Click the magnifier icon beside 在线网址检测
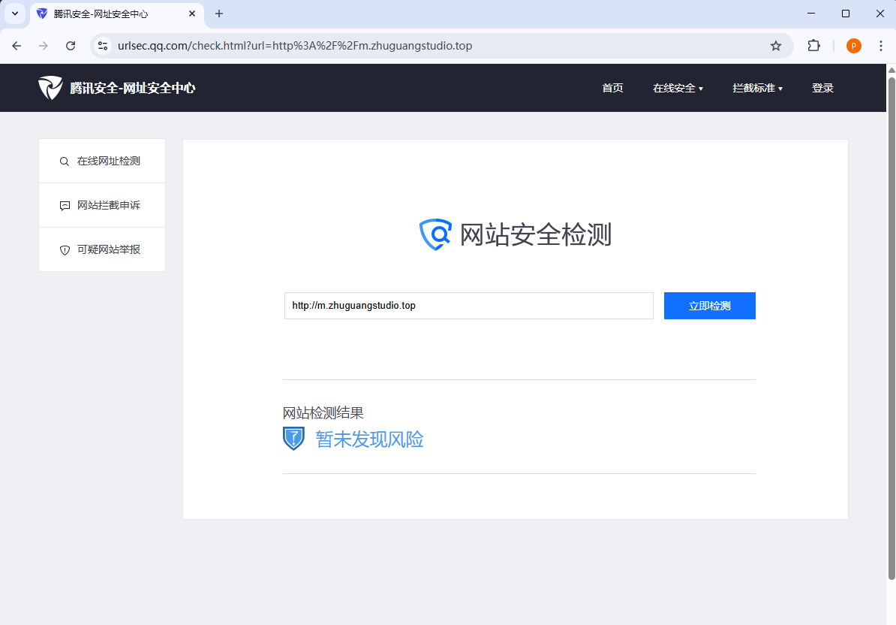896x625 pixels. [x=65, y=162]
